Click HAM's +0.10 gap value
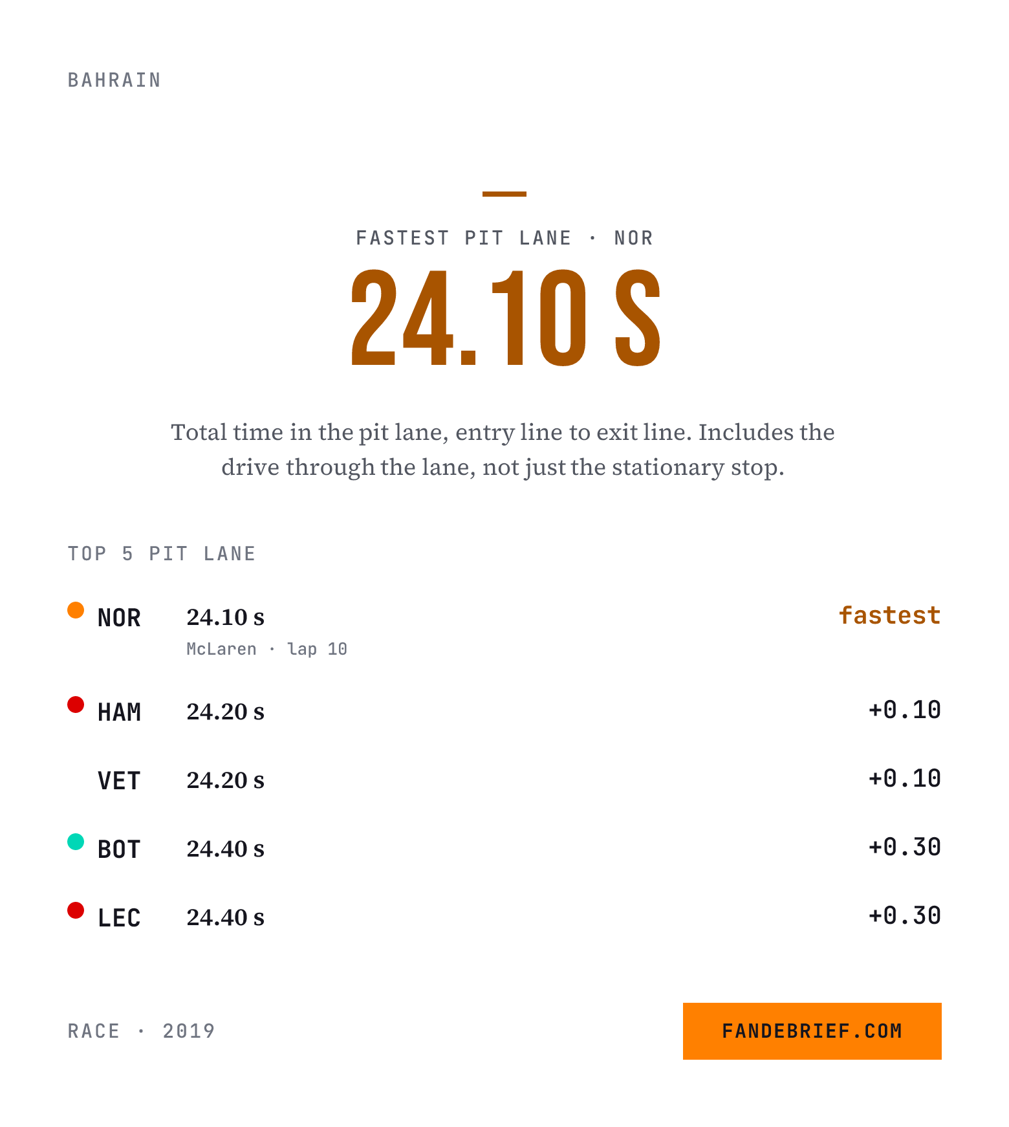1009x1127 pixels. (904, 710)
